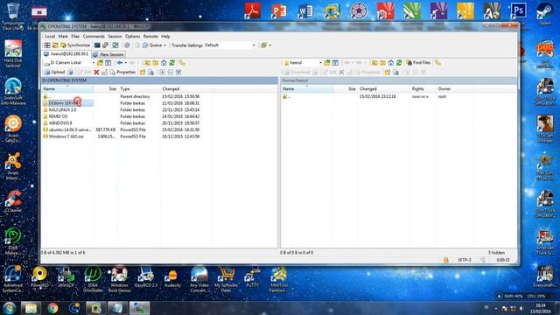Click the Synchronize toolbar button
Viewport: 560px width, 315px height.
[x=75, y=45]
